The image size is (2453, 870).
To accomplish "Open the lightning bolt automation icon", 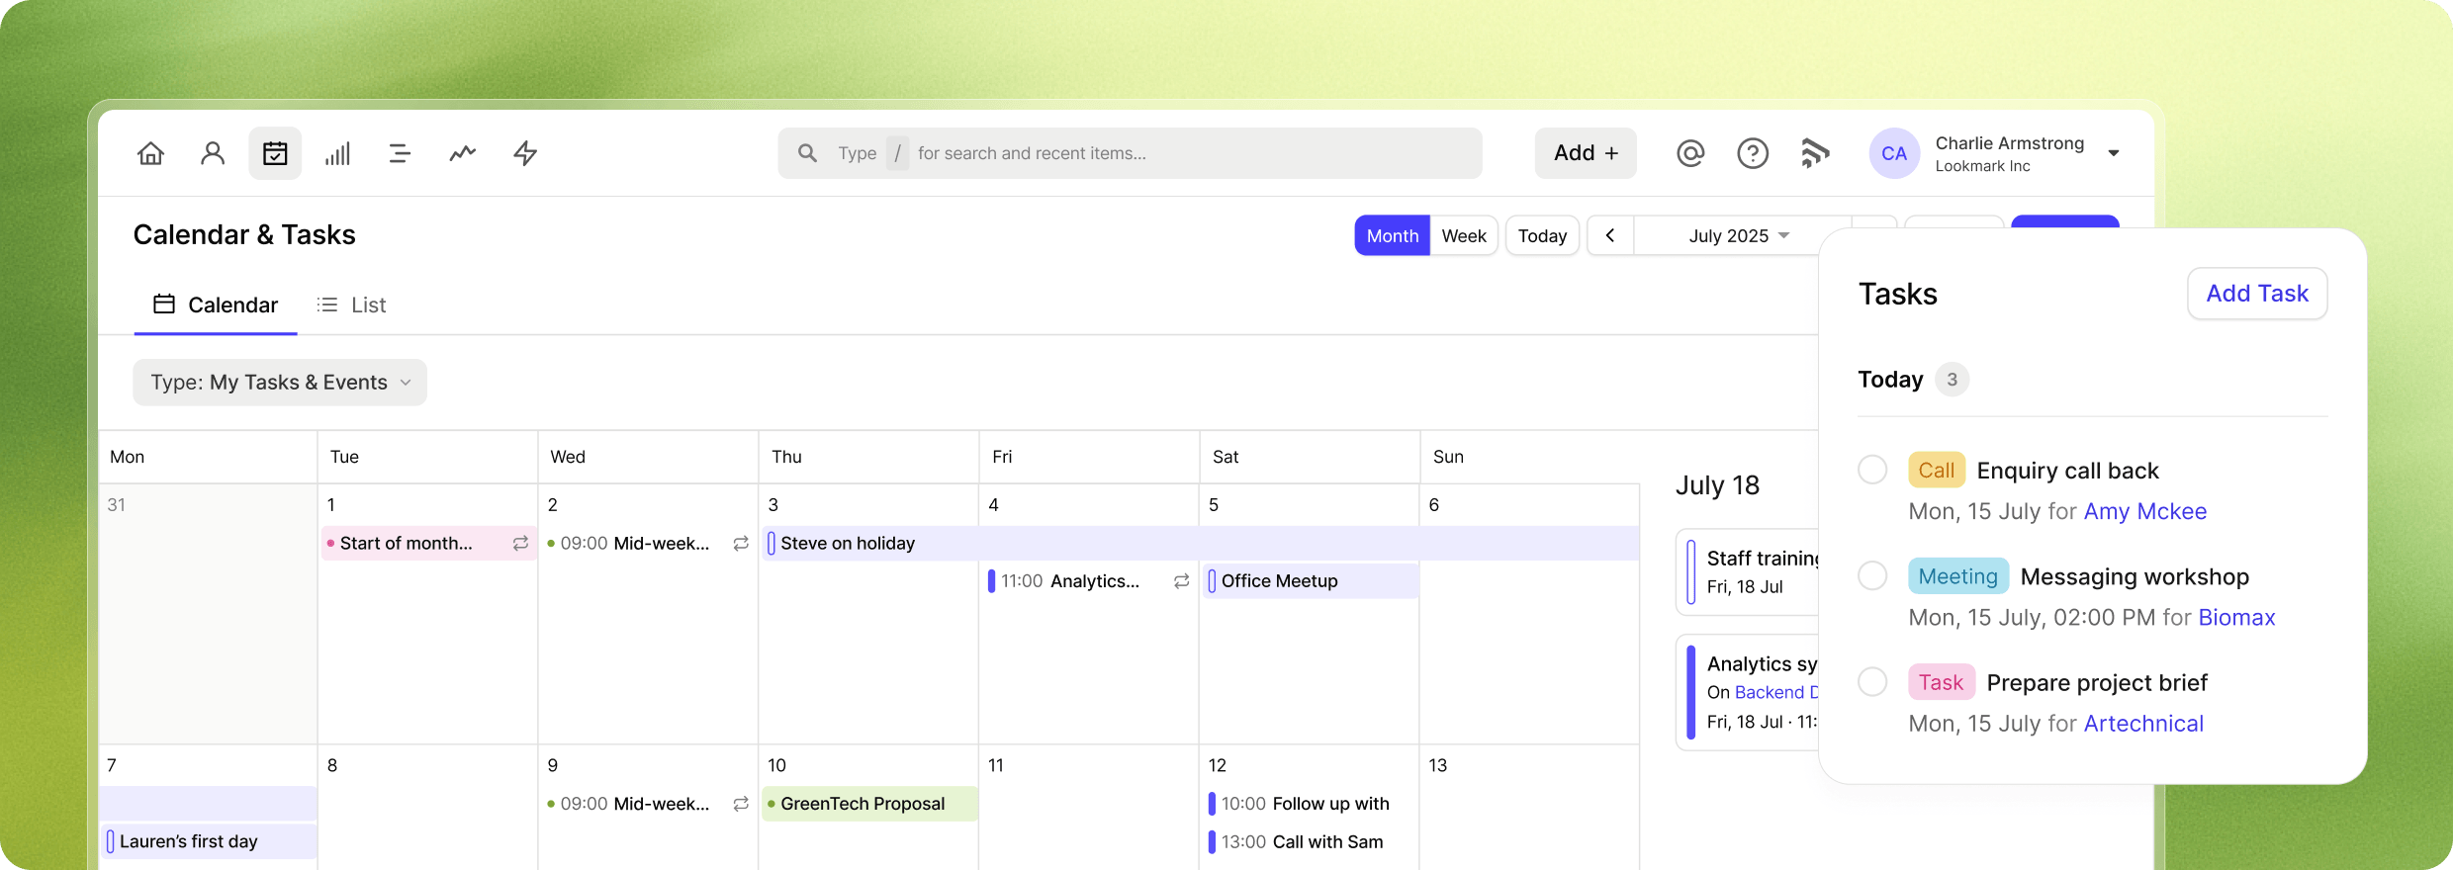I will pos(525,153).
